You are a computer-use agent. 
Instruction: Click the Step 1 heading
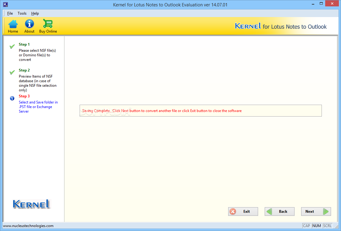(24, 44)
